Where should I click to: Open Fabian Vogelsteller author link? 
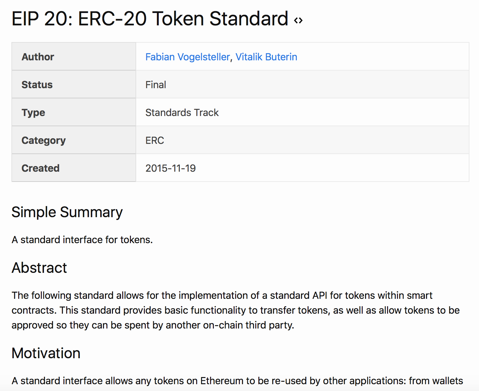point(188,57)
